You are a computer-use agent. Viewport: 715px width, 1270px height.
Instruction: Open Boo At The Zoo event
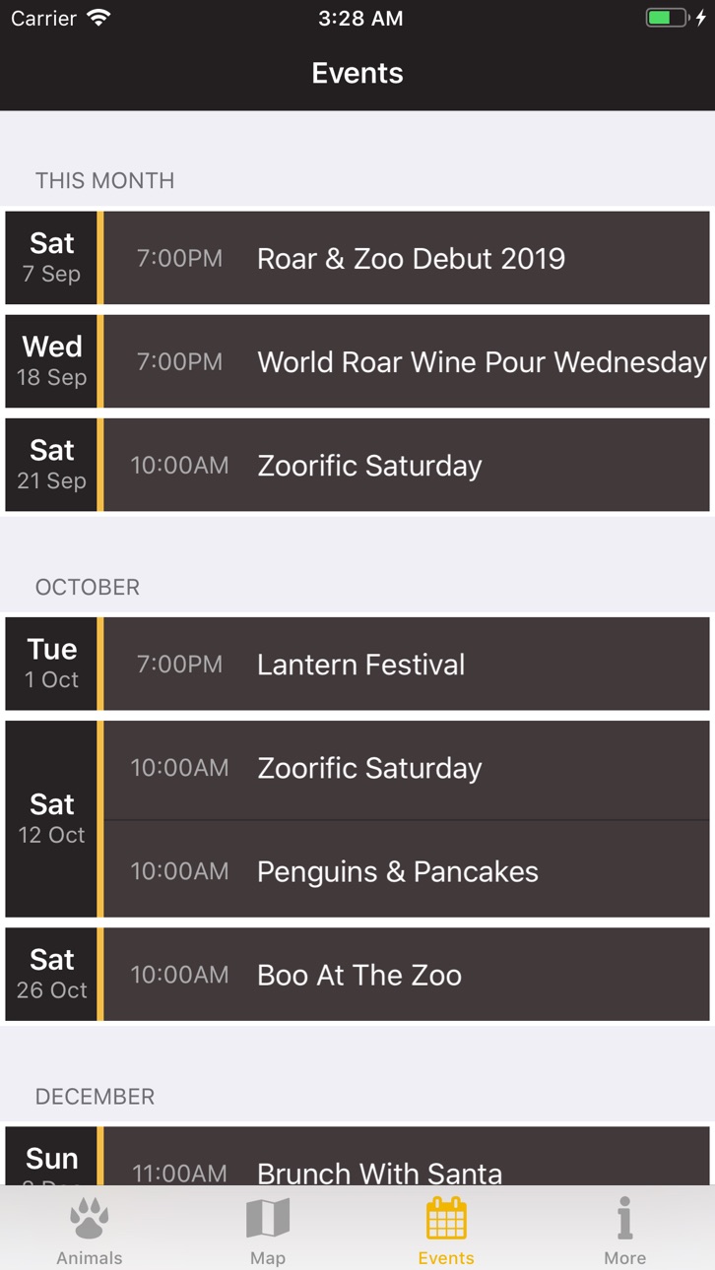tap(407, 975)
